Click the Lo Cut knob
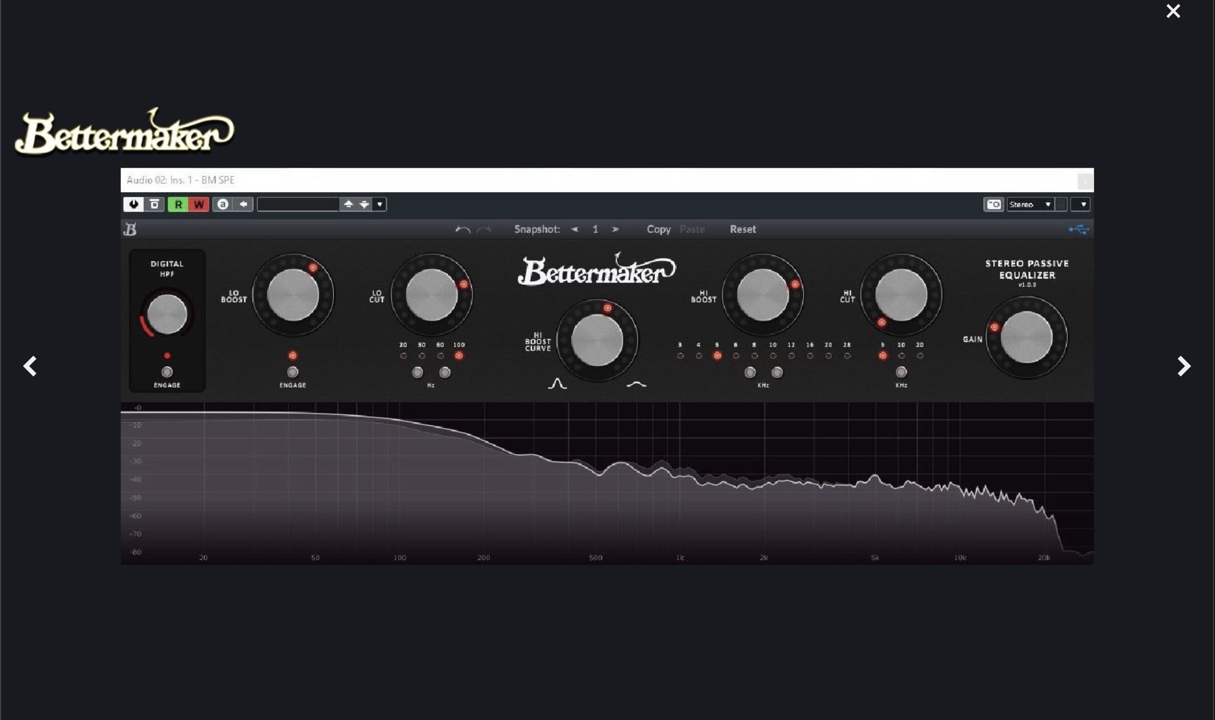Screen dimensions: 1215x720 tap(431, 295)
